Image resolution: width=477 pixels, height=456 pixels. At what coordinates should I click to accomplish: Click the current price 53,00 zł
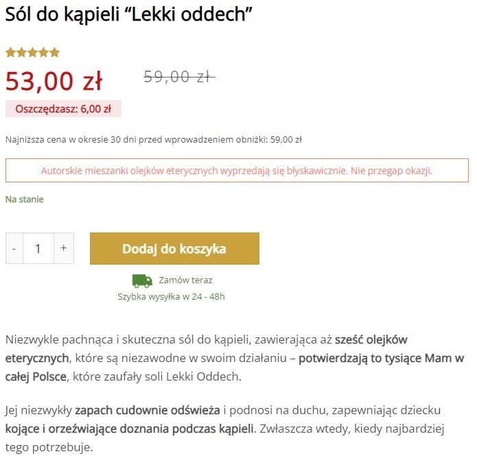click(54, 81)
